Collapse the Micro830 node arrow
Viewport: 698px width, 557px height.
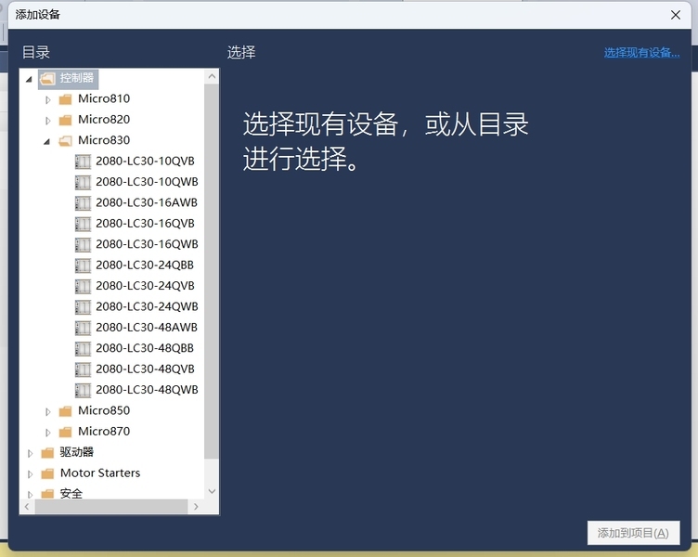tap(47, 142)
